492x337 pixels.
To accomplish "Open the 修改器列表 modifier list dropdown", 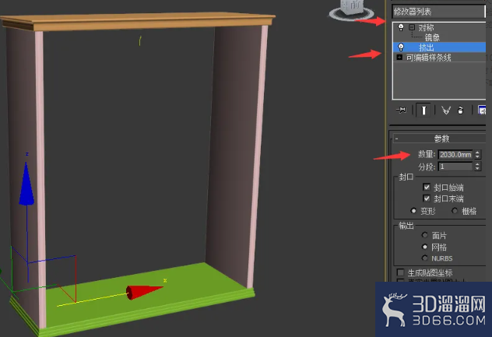I will pyautogui.click(x=438, y=12).
